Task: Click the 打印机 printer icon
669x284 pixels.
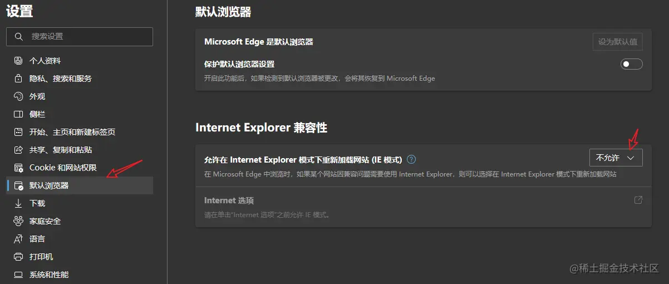Action: point(18,257)
